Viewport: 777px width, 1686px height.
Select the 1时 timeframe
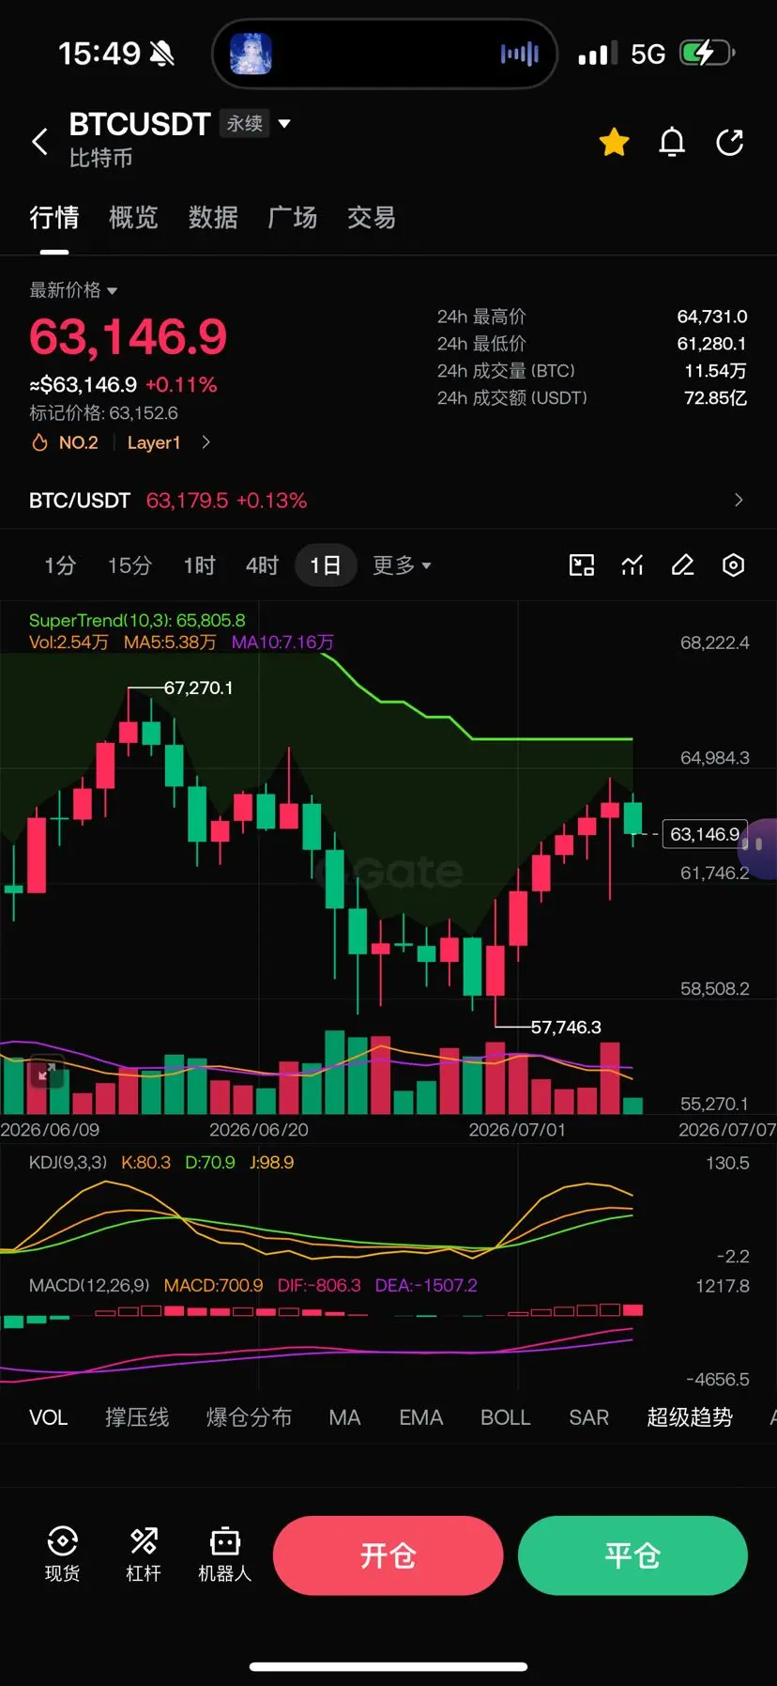[x=199, y=565]
